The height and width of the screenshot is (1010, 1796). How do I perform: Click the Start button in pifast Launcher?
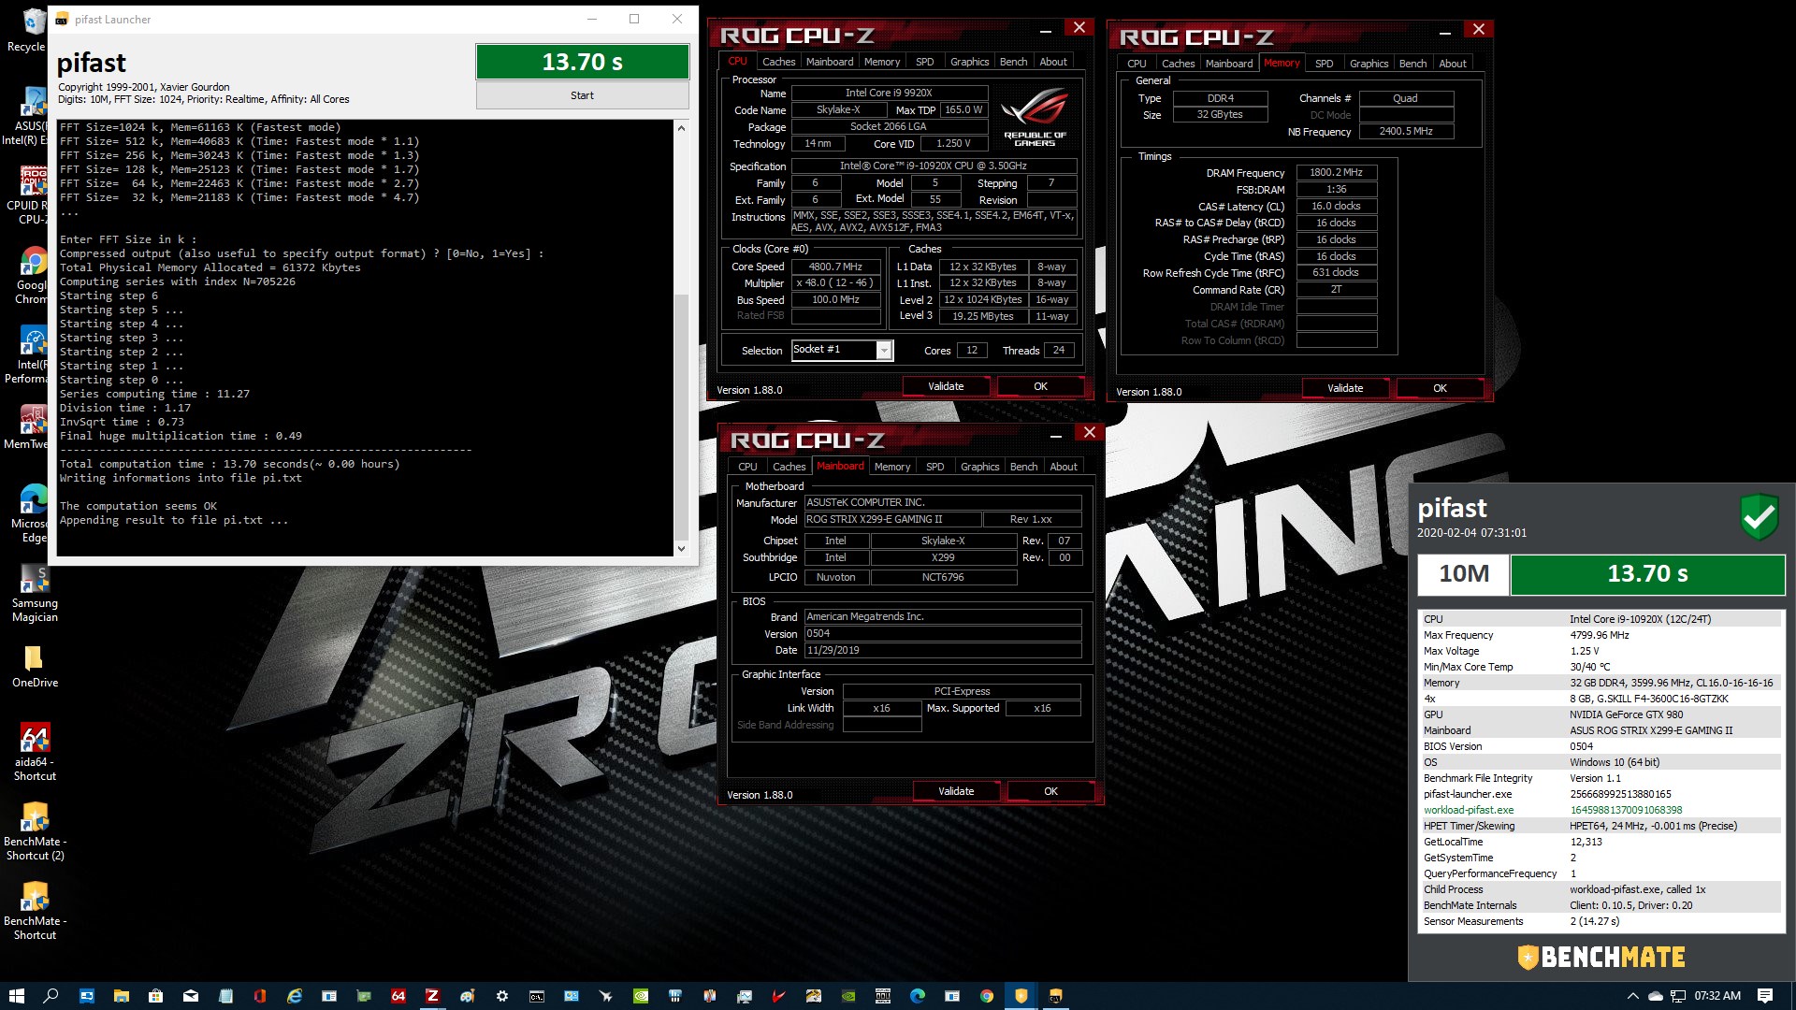tap(582, 95)
